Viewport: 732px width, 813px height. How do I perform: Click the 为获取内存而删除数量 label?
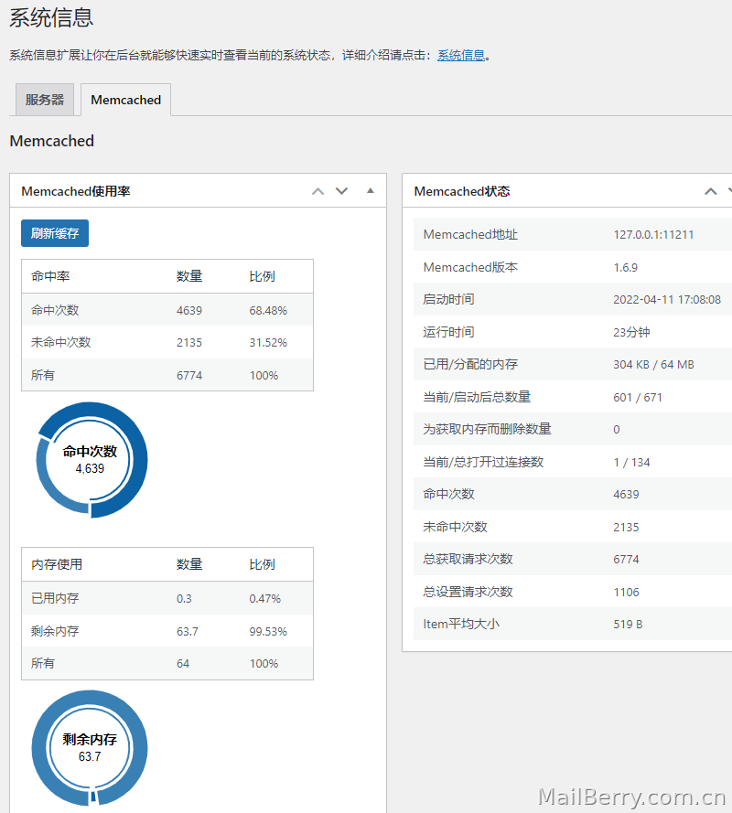point(487,429)
